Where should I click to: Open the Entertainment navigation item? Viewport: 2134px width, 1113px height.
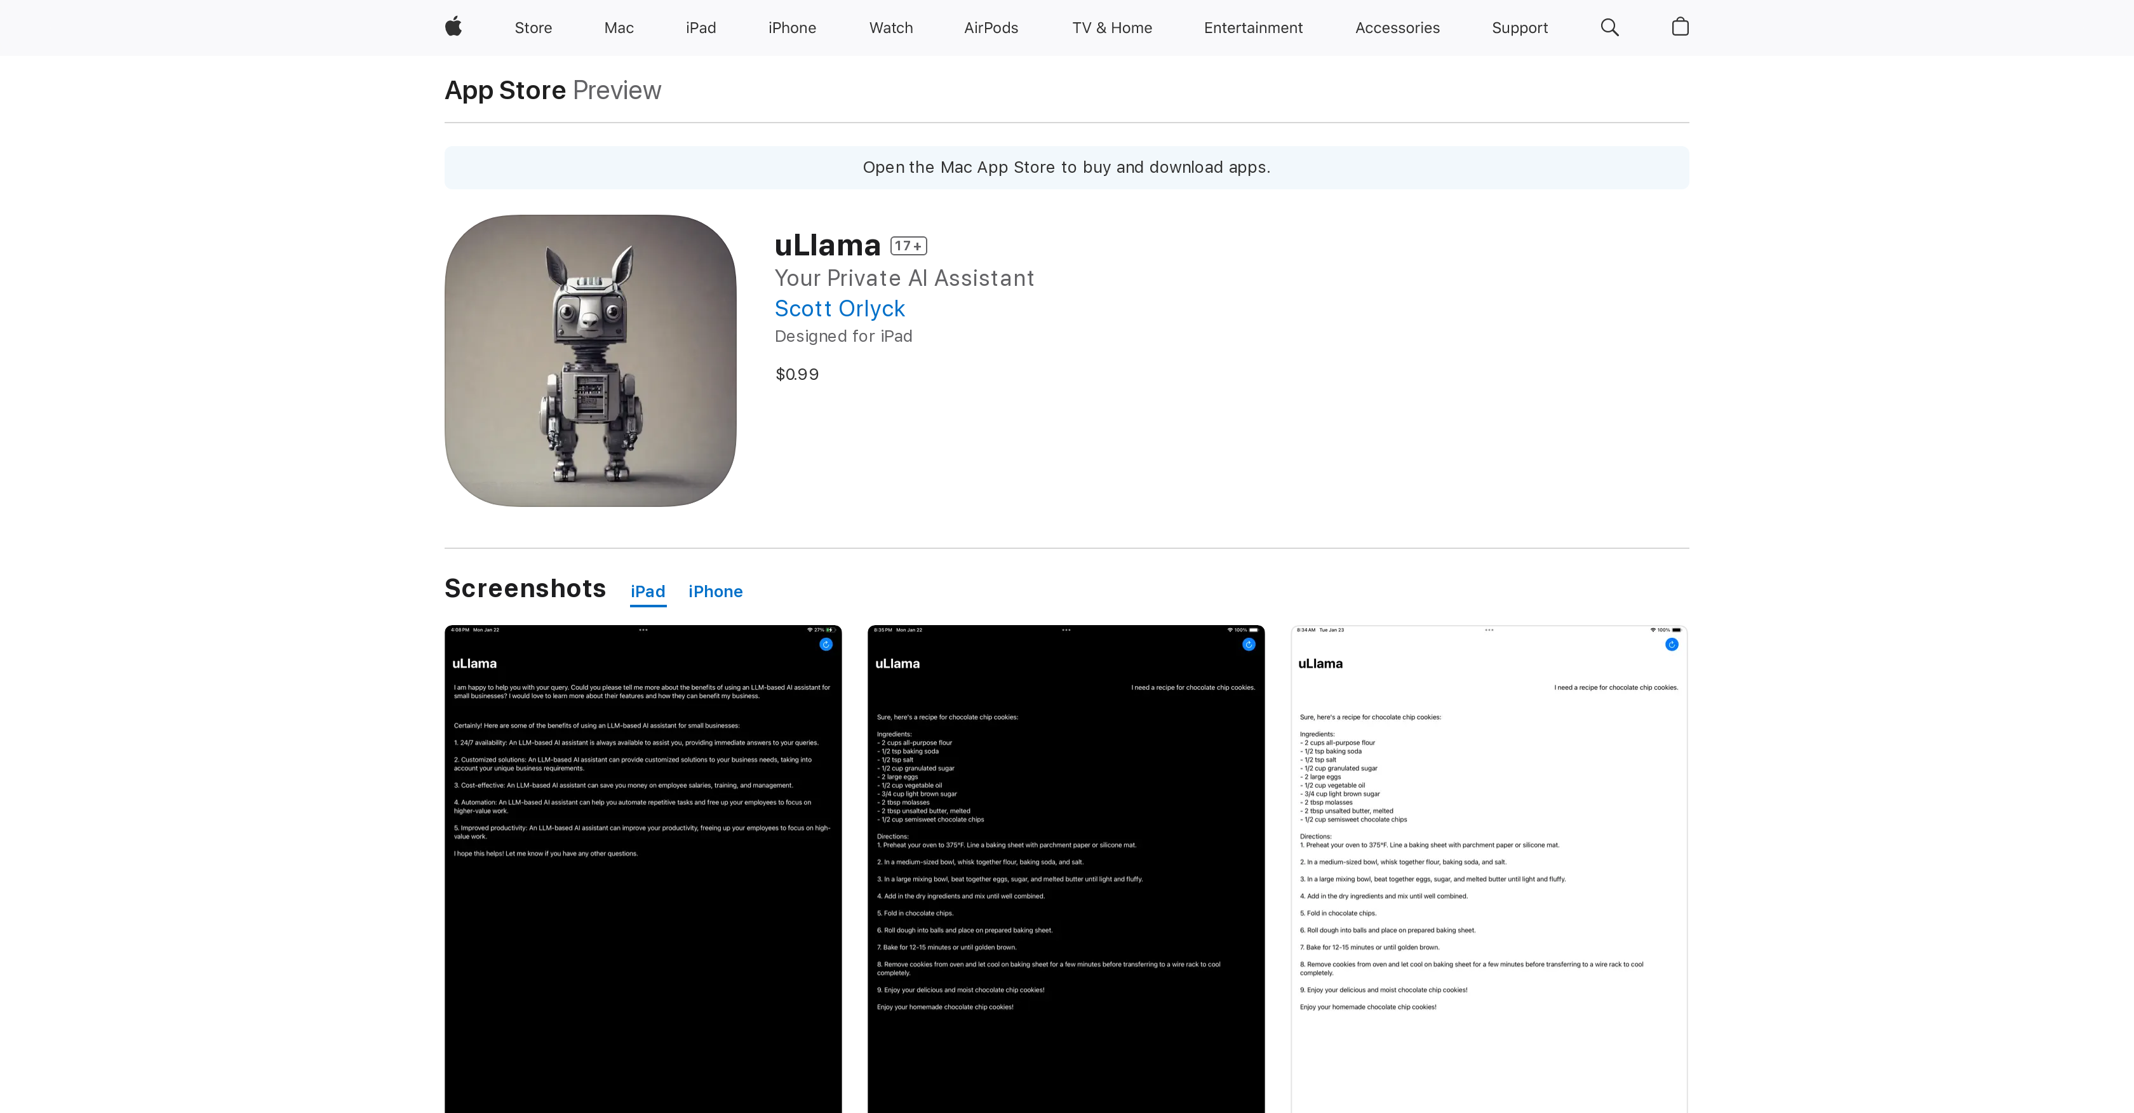[x=1252, y=27]
